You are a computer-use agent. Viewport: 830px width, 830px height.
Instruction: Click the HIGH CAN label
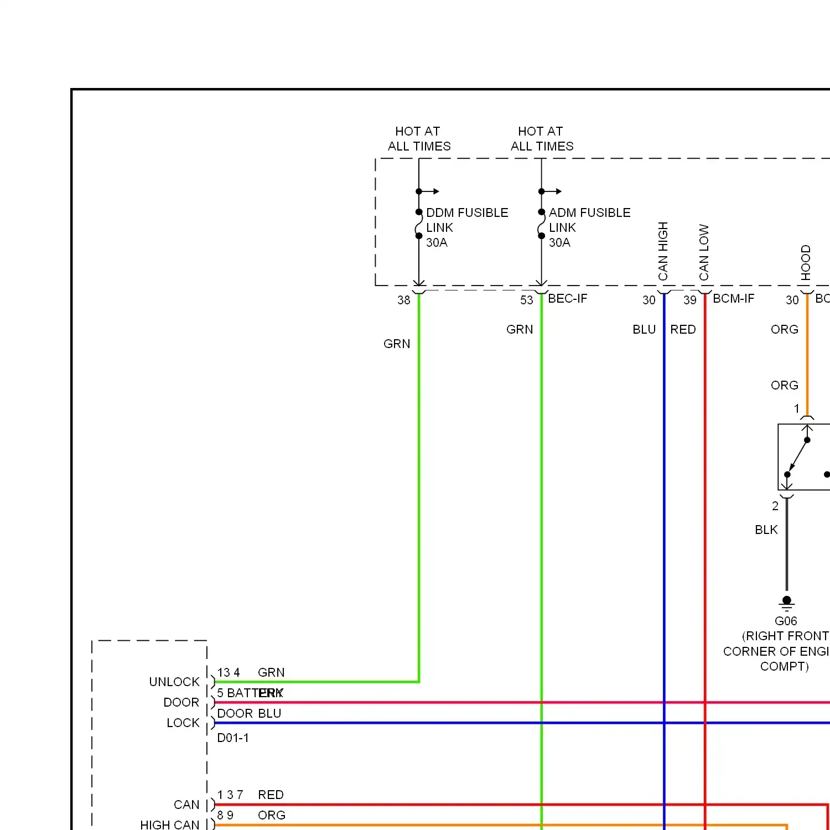(x=170, y=824)
